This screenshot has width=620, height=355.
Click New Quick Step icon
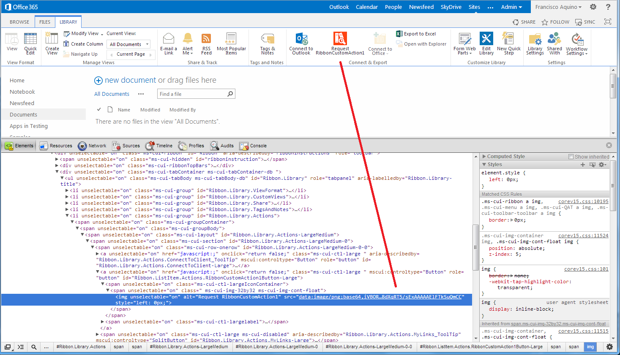pyautogui.click(x=508, y=38)
